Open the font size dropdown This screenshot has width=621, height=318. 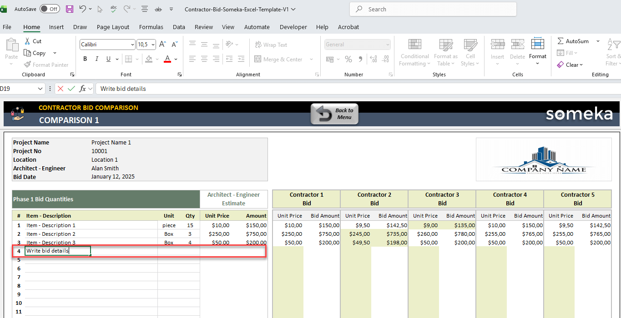pyautogui.click(x=152, y=44)
